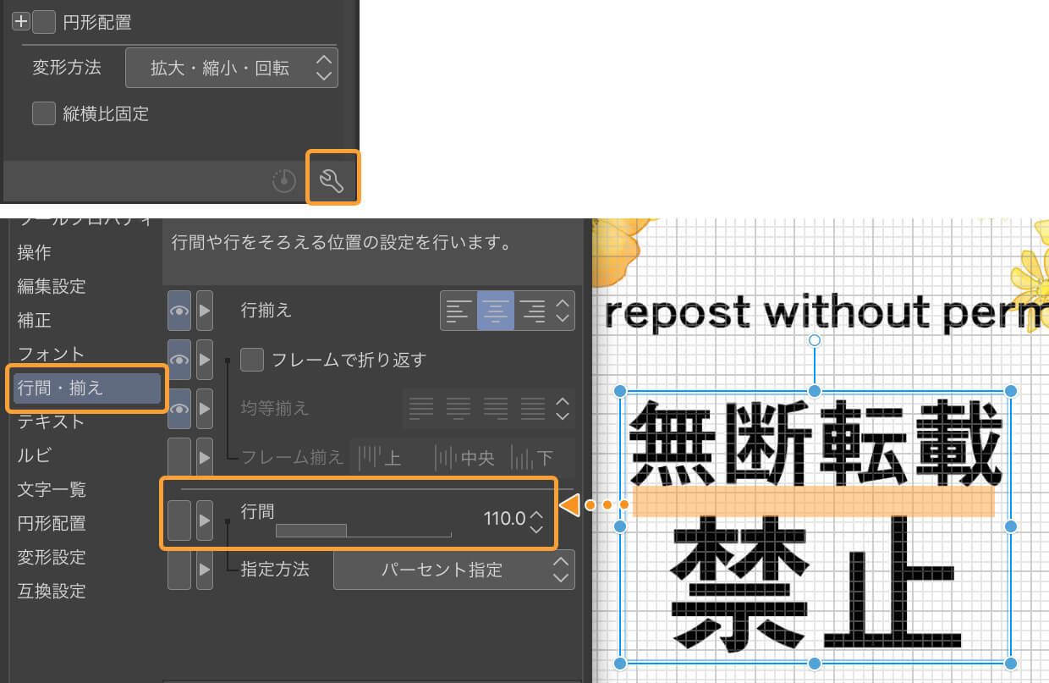Open Sub Tool Detail via the wrench icon
The width and height of the screenshot is (1049, 683).
coord(333,178)
